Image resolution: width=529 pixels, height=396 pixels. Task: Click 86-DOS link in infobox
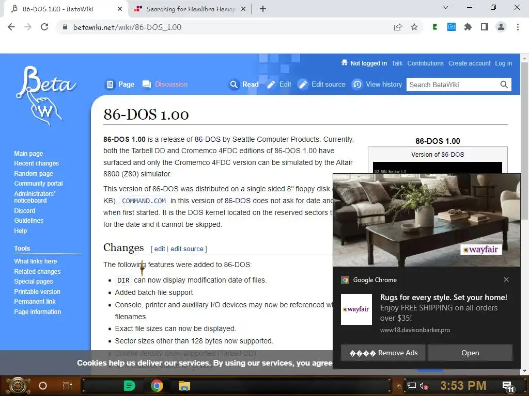[453, 155]
